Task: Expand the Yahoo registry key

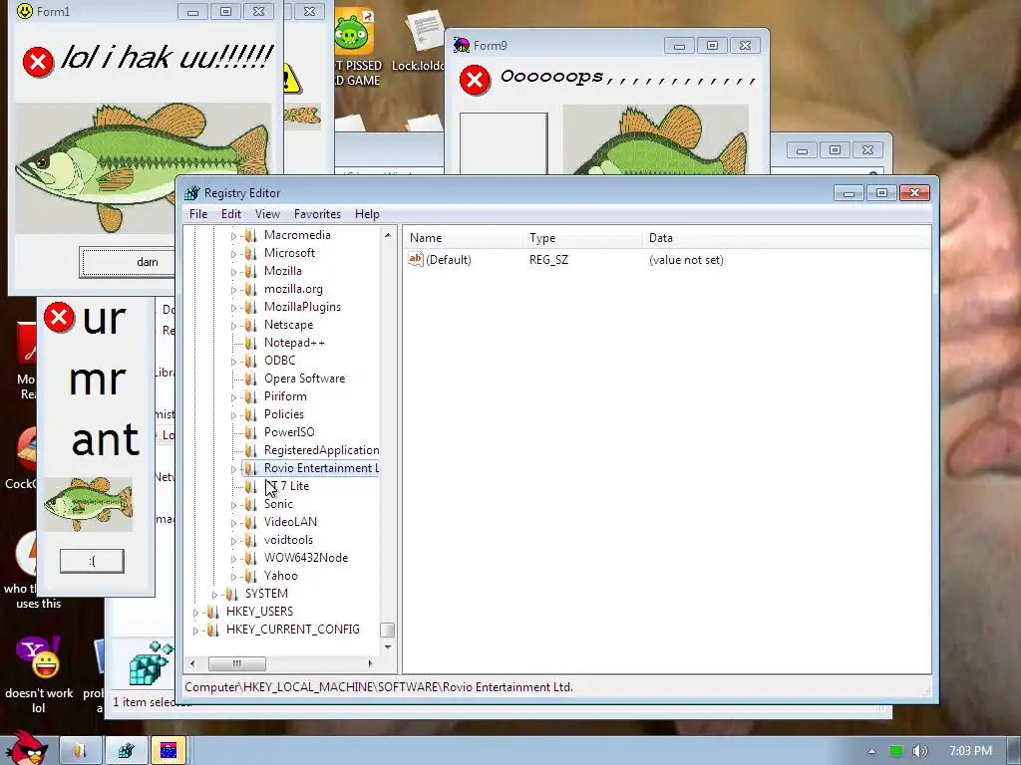Action: (x=233, y=577)
